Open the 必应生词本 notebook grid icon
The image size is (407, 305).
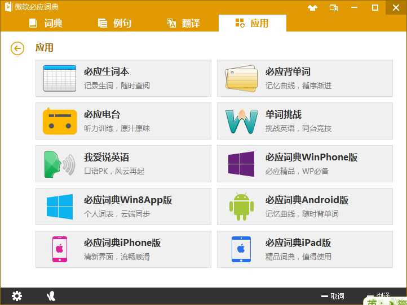[60, 78]
